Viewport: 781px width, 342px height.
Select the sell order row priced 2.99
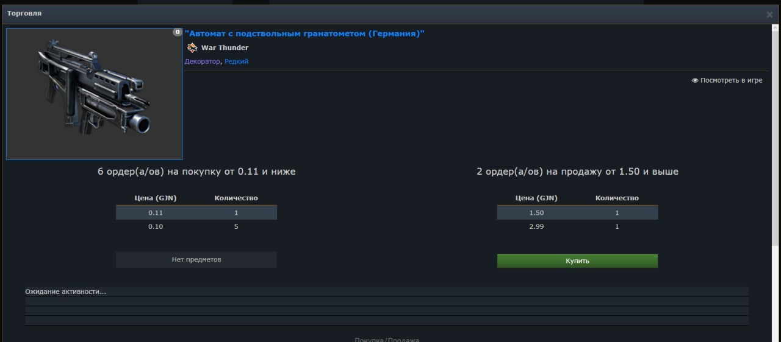577,226
